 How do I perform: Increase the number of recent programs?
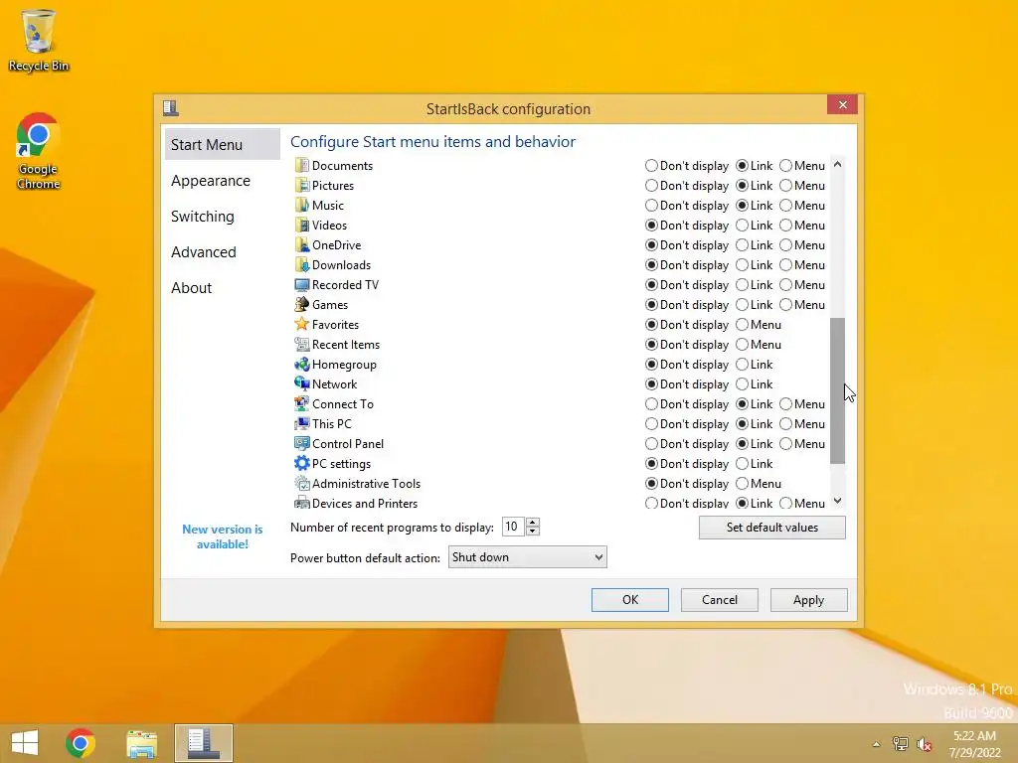coord(533,523)
